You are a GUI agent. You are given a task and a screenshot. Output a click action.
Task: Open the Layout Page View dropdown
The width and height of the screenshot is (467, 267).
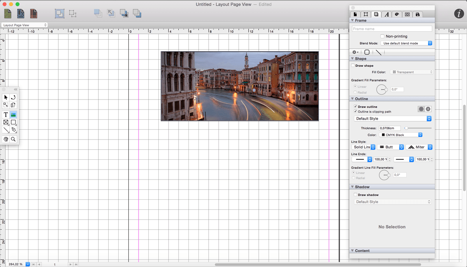coord(24,25)
